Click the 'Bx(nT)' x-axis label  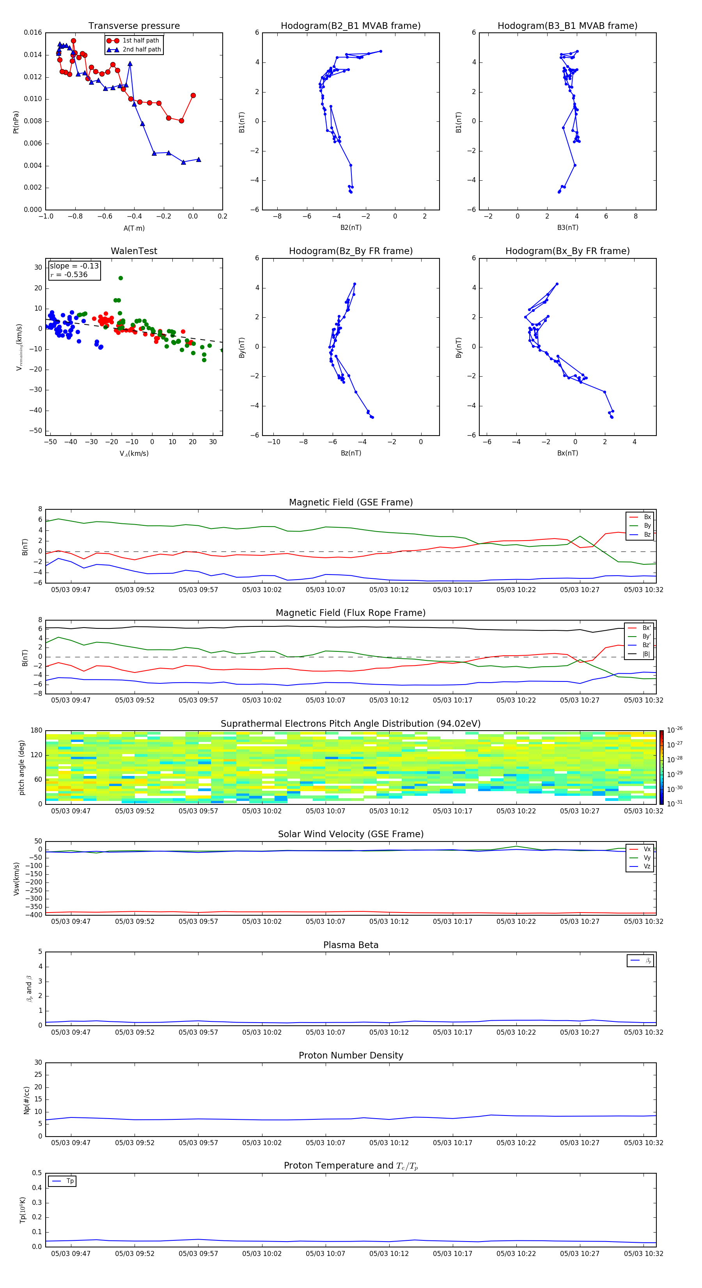coord(567,453)
